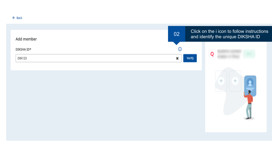
Task: Click the i icon instruction callout text
Action: (229, 34)
